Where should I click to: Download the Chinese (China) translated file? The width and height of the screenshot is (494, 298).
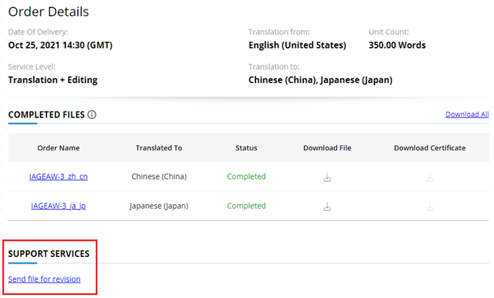click(327, 177)
